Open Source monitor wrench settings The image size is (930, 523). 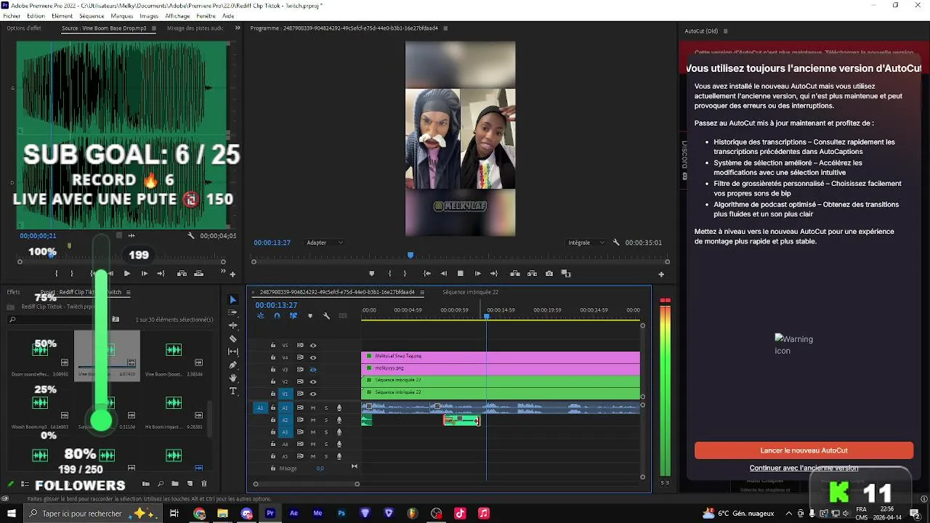[191, 235]
